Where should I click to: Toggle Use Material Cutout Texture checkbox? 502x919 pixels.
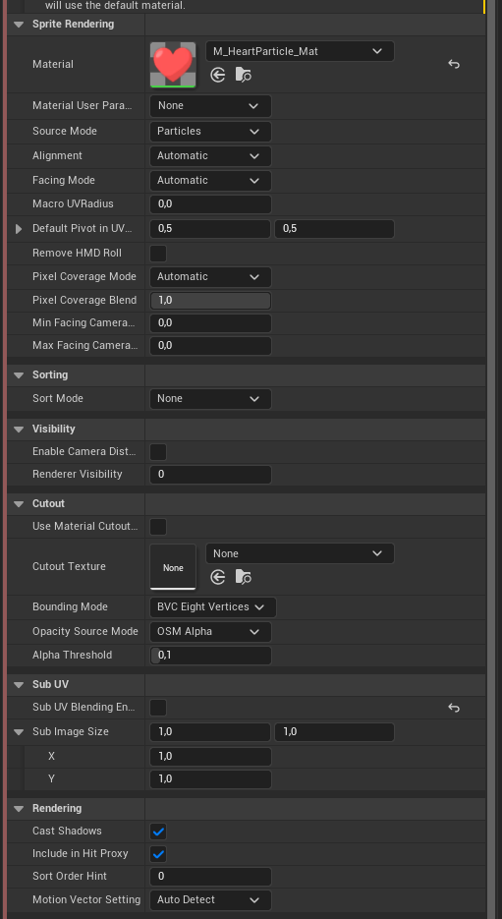(158, 526)
